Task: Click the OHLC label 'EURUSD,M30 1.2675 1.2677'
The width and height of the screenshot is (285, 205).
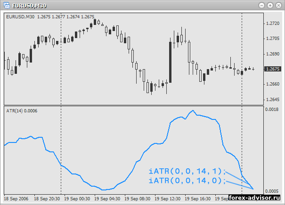Action: pyautogui.click(x=50, y=17)
